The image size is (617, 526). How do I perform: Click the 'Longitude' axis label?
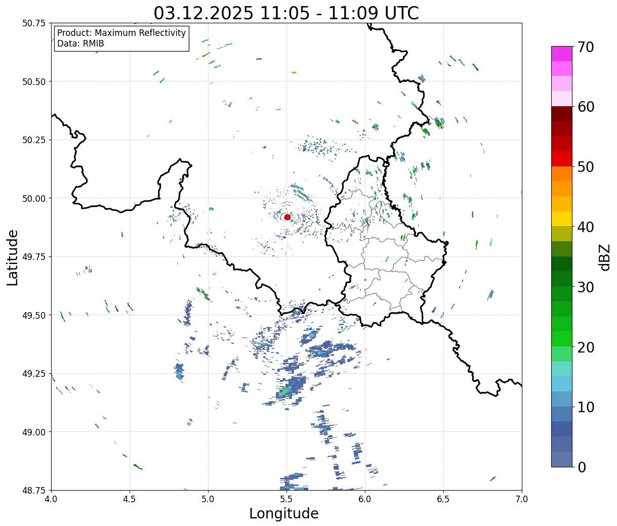tap(284, 514)
